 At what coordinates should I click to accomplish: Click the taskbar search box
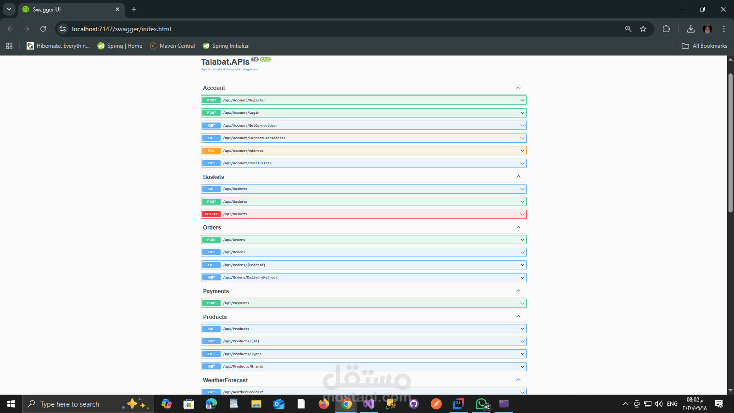tap(88, 404)
